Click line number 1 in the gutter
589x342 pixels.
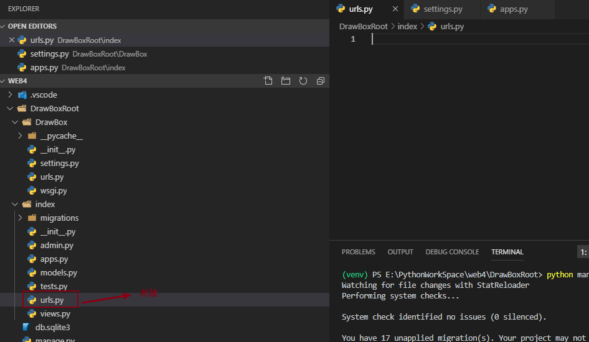tap(353, 39)
